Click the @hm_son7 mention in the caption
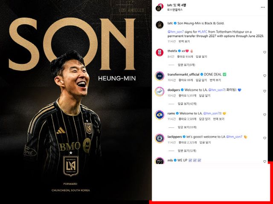The height and width of the screenshot is (204, 273). pos(176,32)
